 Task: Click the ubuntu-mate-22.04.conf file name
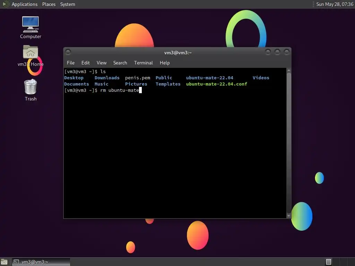pyautogui.click(x=216, y=84)
